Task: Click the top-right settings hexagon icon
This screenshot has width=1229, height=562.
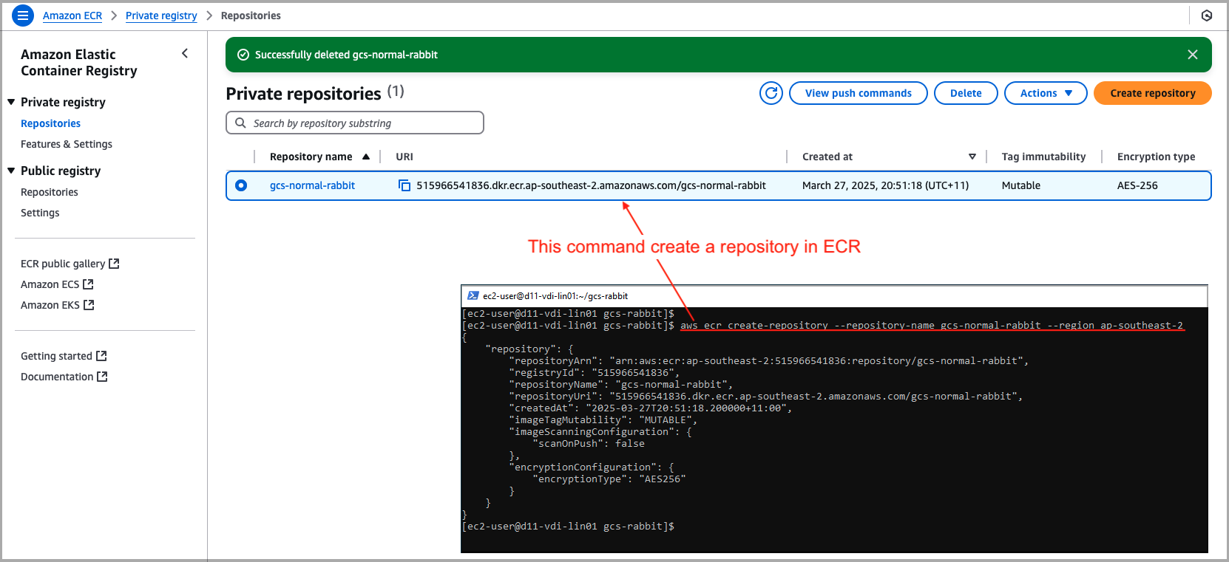Action: [1207, 16]
